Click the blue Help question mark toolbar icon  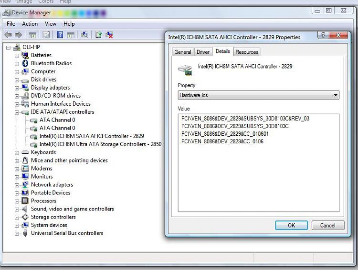click(x=60, y=35)
